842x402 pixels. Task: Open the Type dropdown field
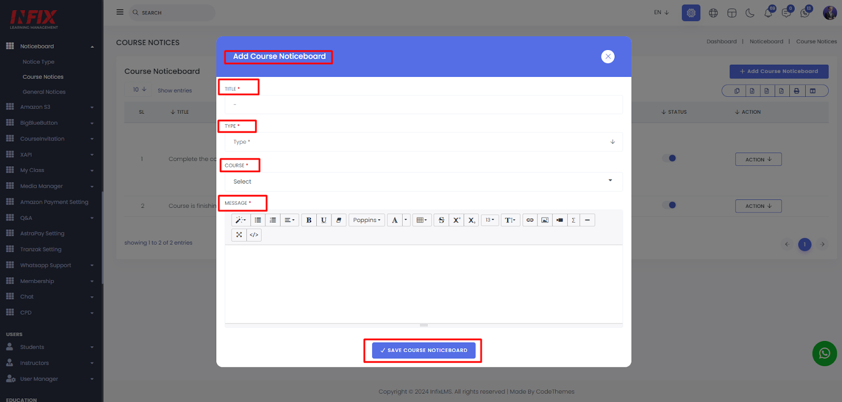[424, 142]
